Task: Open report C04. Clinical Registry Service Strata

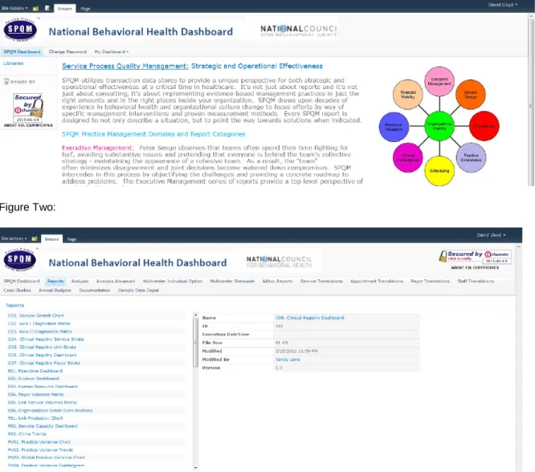Action: tap(46, 340)
